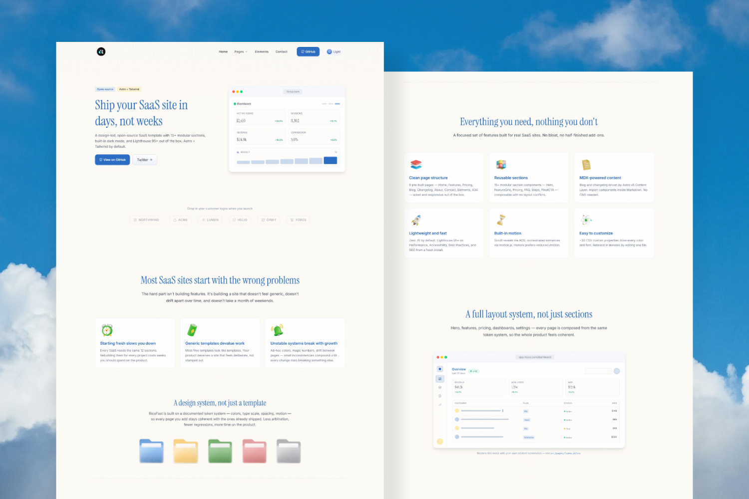Open the Home nav link
The height and width of the screenshot is (499, 749).
(x=223, y=52)
